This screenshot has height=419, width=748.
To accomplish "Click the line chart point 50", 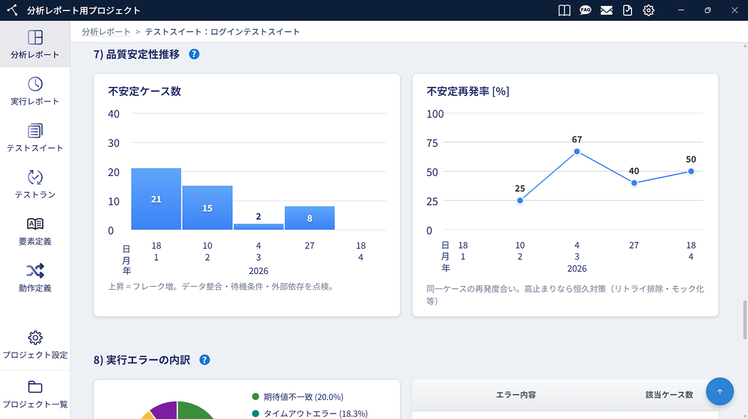I will [x=691, y=171].
